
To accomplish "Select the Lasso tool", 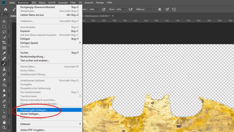I will point(4,32).
